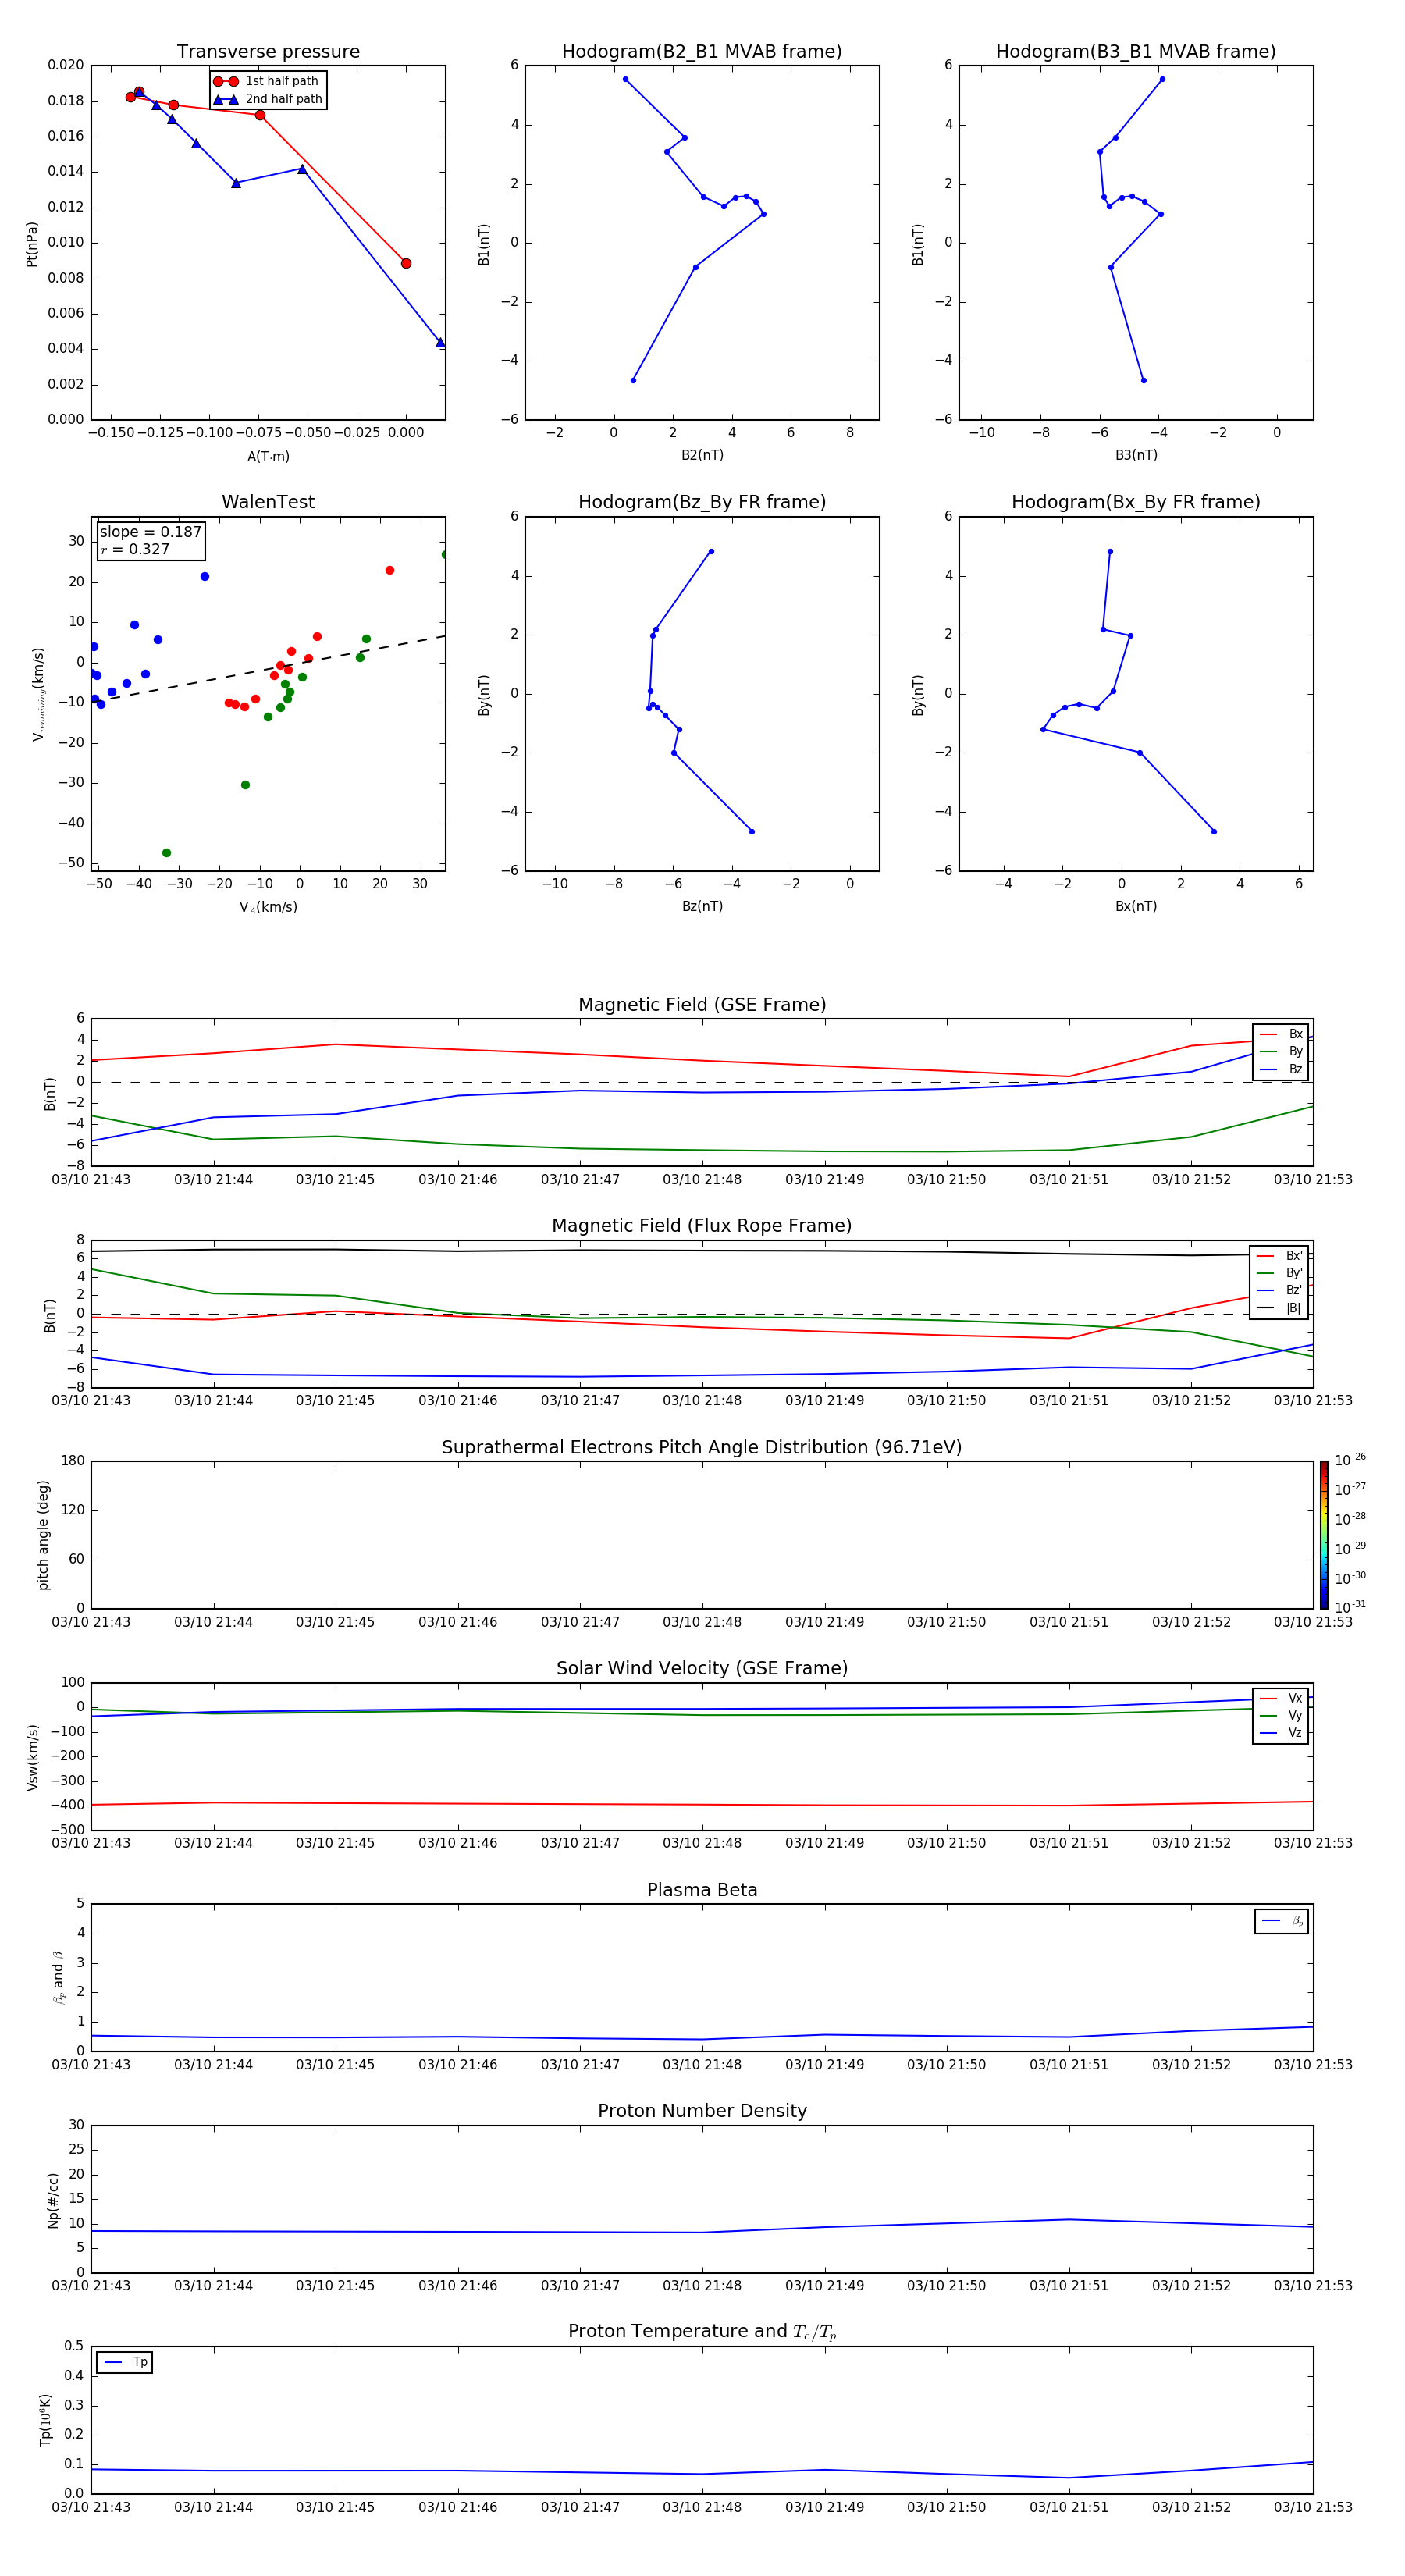Screen dimensions: 1405x2576
Task: Select the "slope = 0.187" annotation
Action: point(151,532)
